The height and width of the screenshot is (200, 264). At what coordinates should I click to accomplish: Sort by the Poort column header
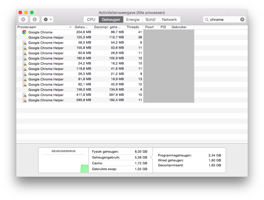151,27
